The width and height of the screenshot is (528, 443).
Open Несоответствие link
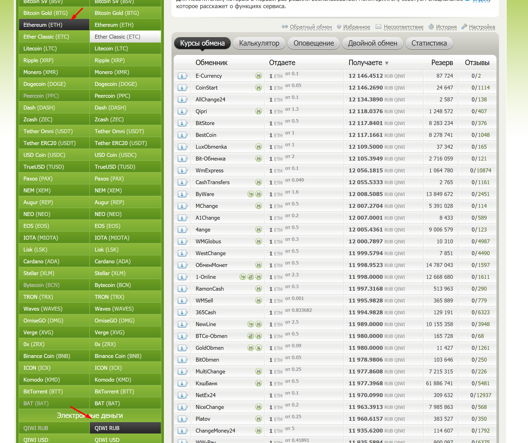[x=404, y=27]
